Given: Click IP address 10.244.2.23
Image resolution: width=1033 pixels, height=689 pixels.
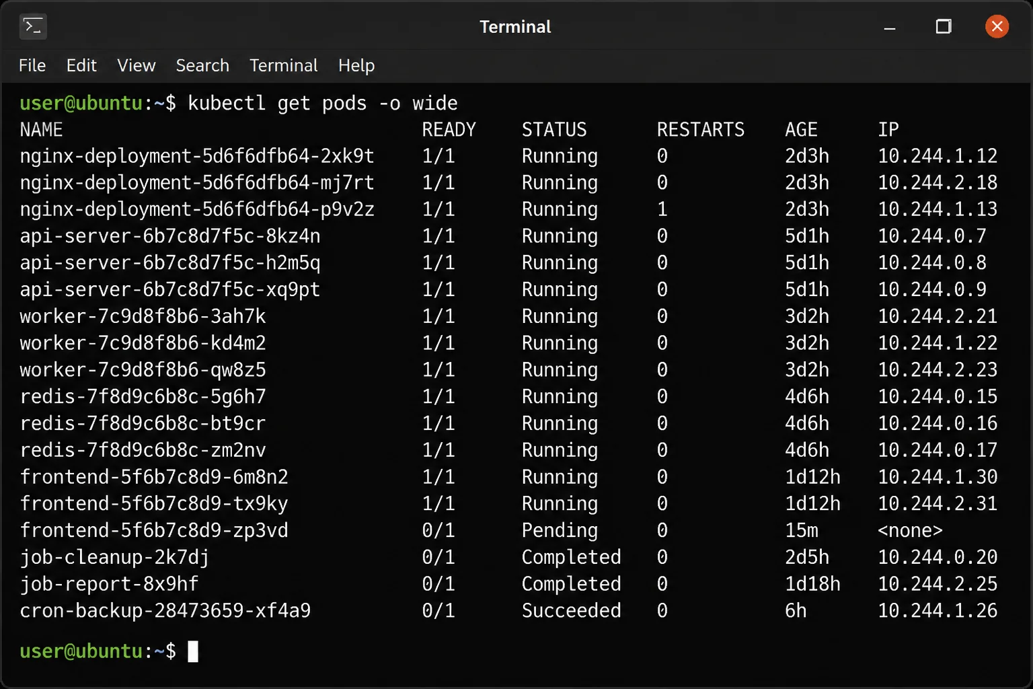Looking at the screenshot, I should coord(938,370).
